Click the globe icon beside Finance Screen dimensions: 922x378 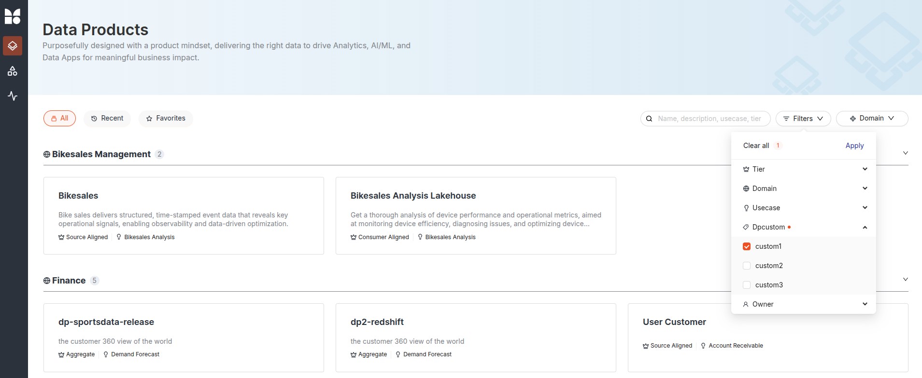coord(47,281)
